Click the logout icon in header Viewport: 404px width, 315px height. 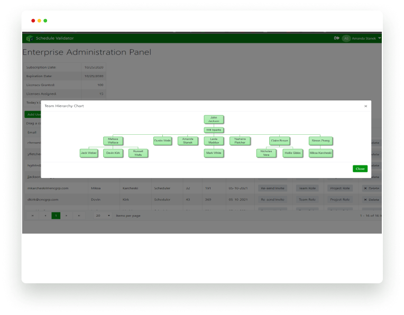point(336,38)
